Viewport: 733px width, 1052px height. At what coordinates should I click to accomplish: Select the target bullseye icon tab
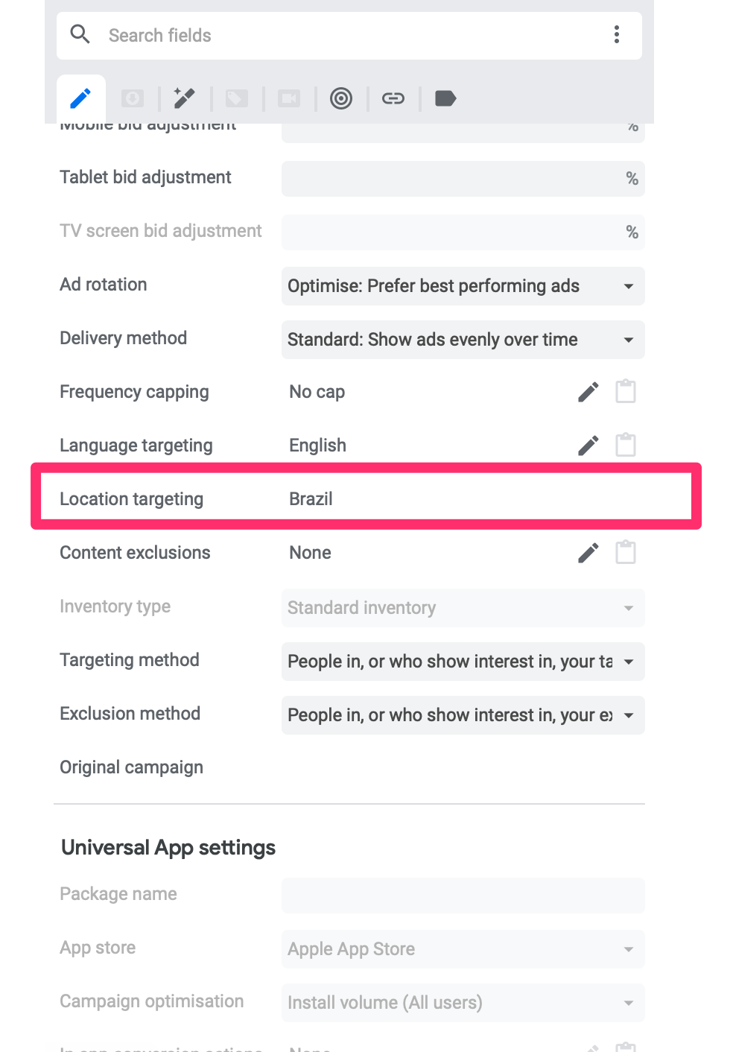pyautogui.click(x=341, y=98)
